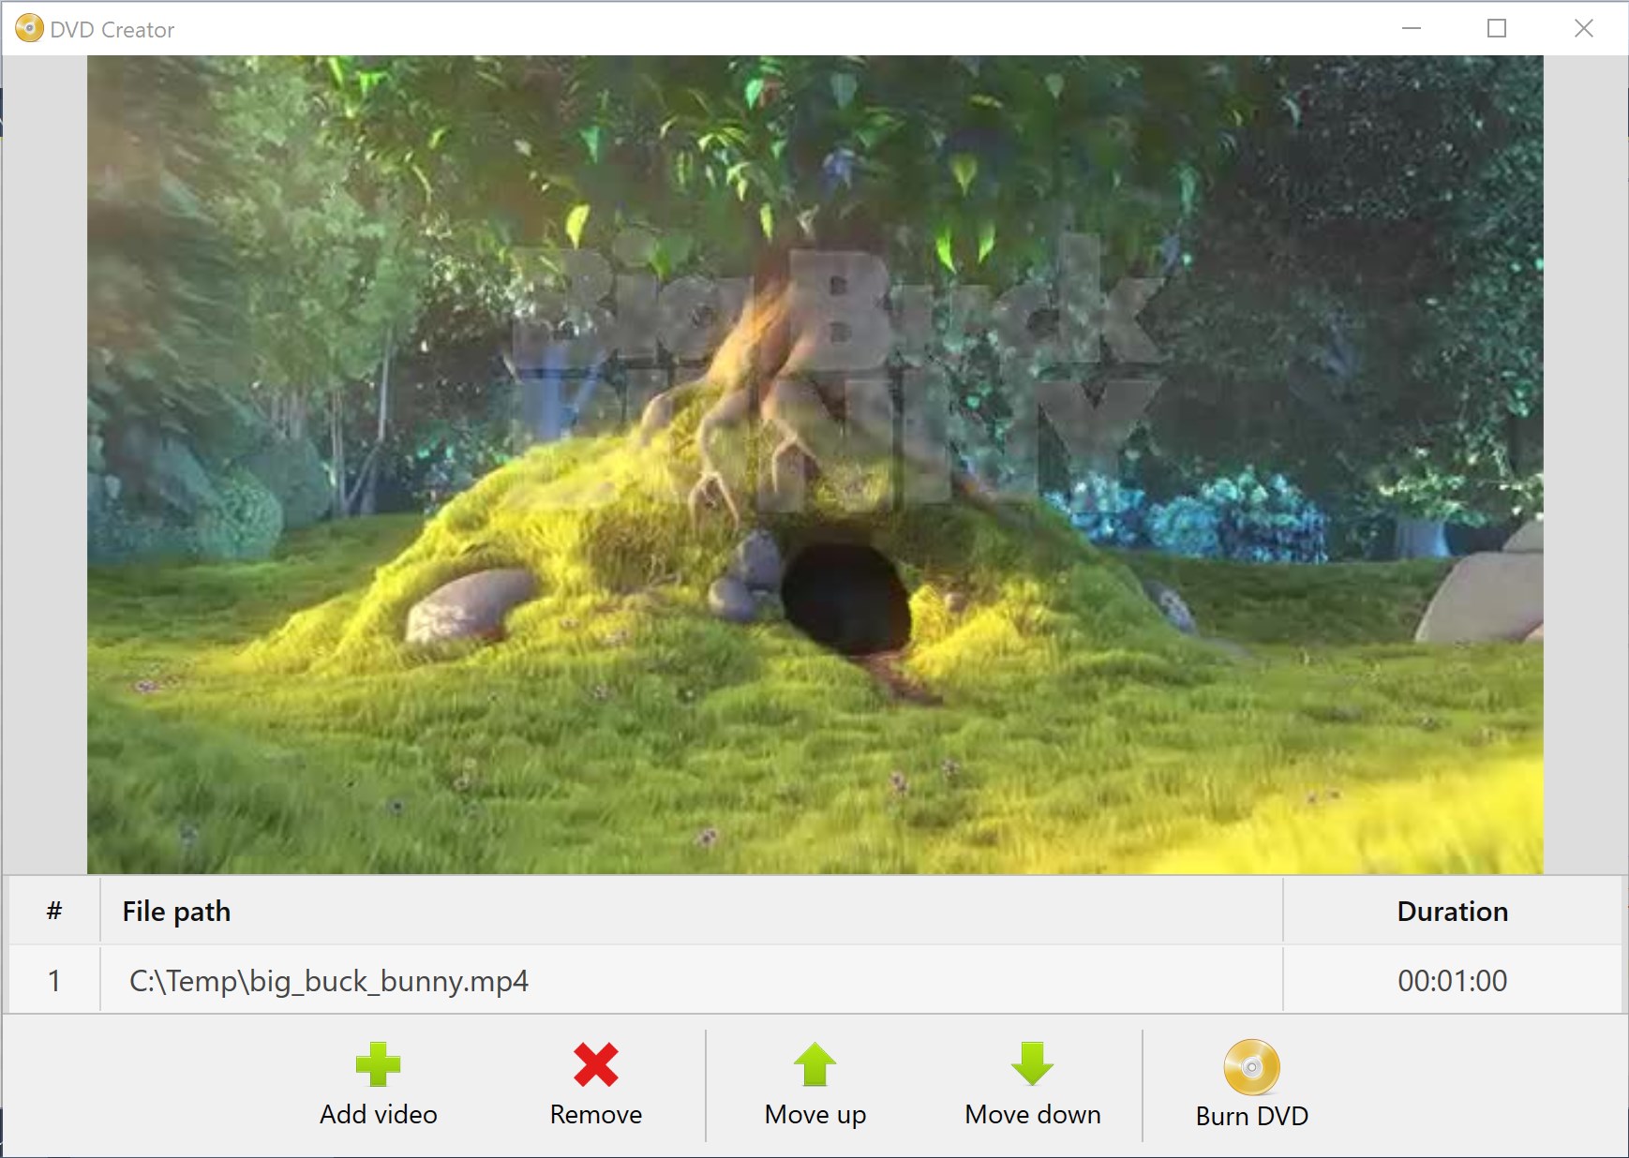Click the green plus Add video icon

pyautogui.click(x=378, y=1066)
